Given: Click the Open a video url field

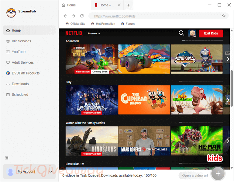Looking at the screenshot, I should (x=195, y=175).
